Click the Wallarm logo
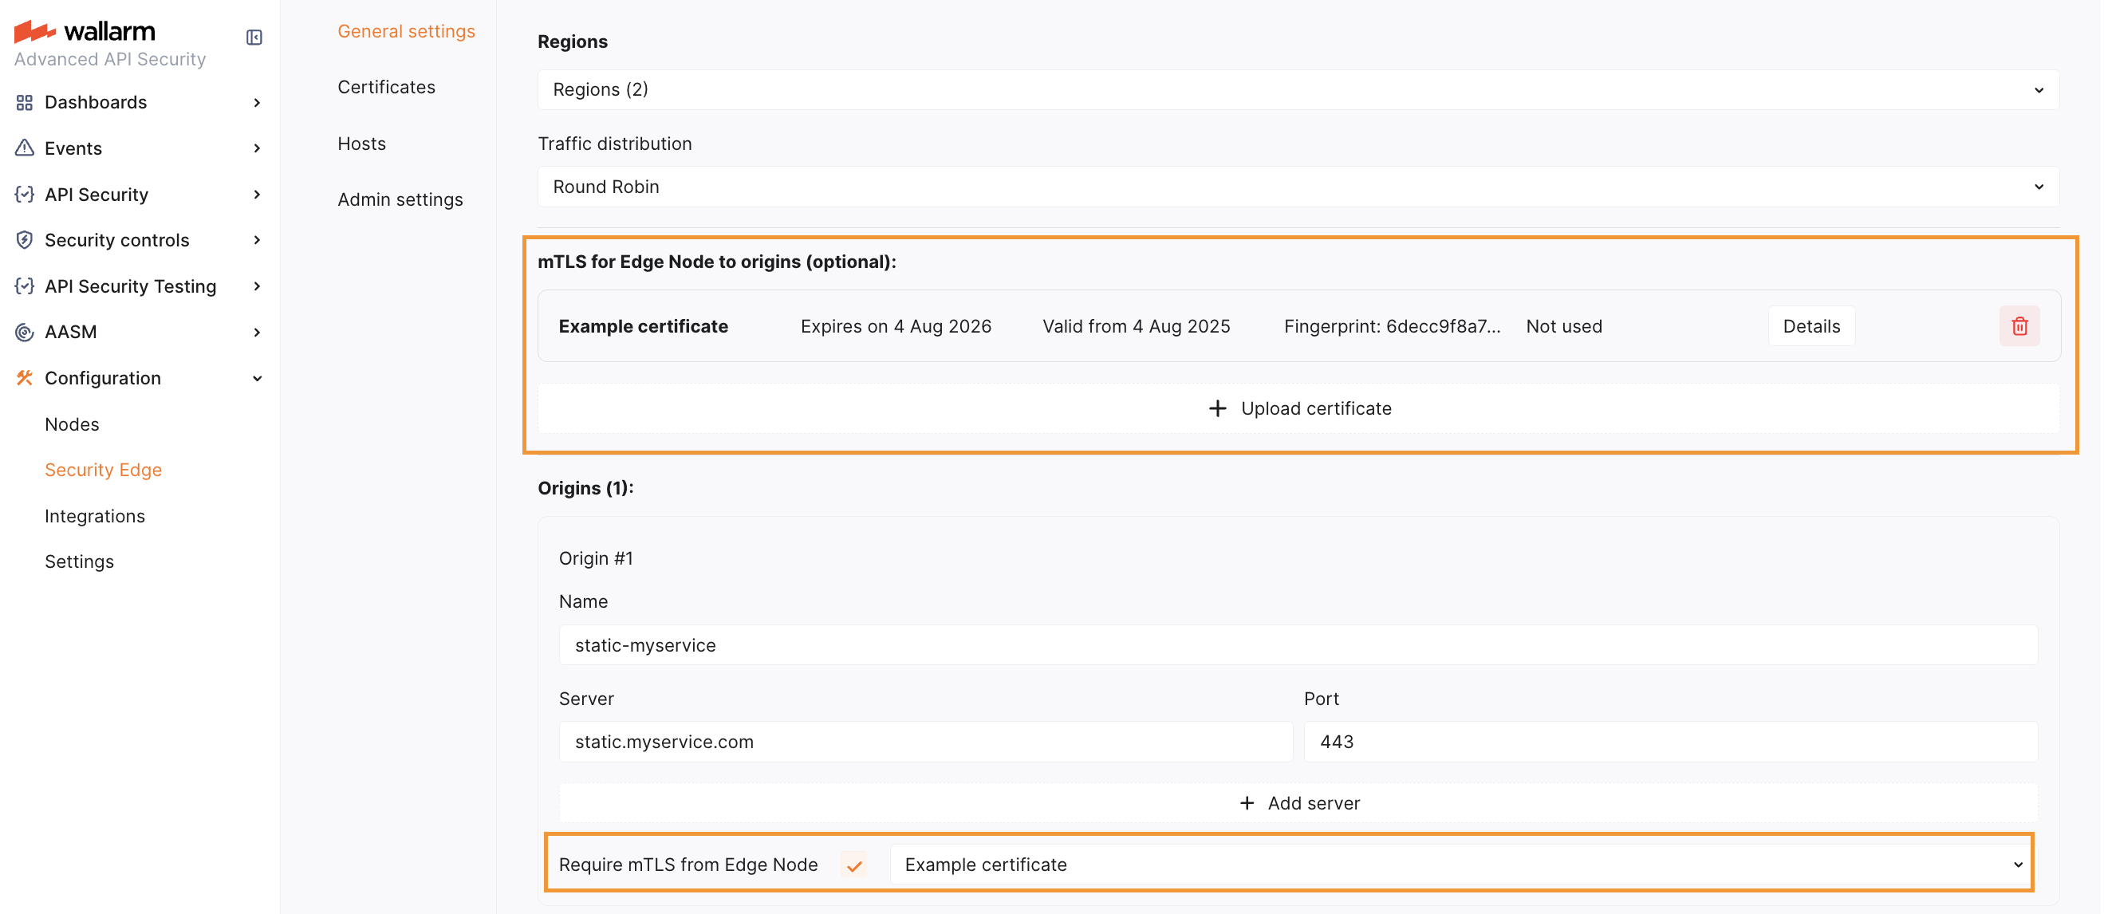Viewport: 2104px width, 914px height. 85,31
